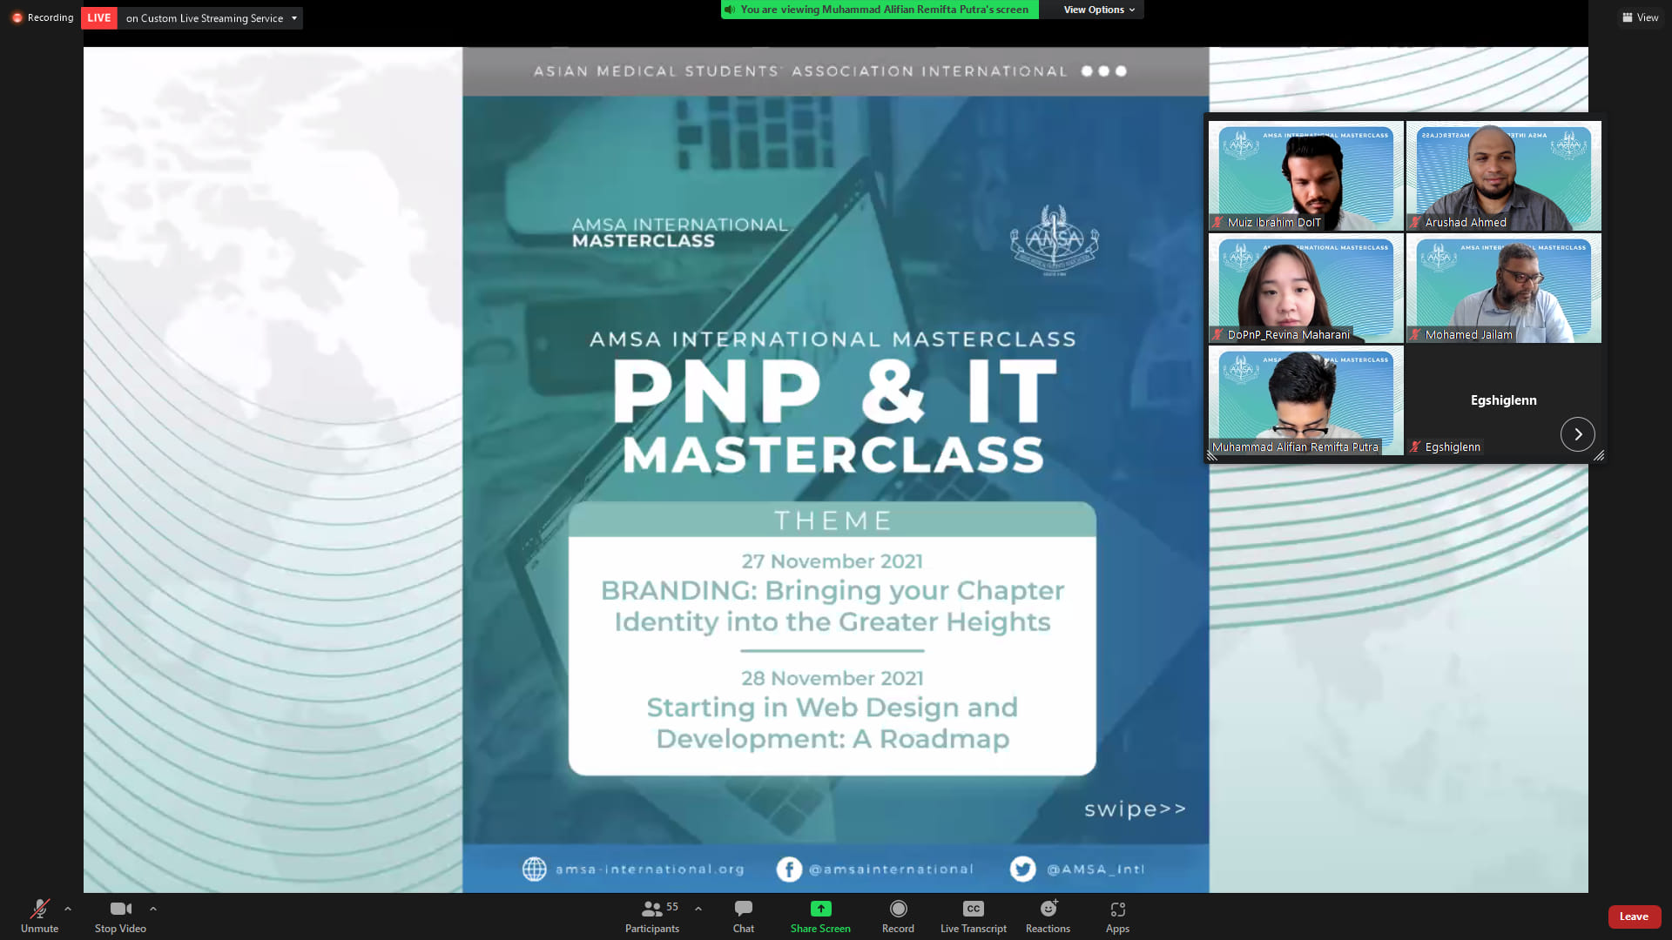
Task: Start recording the meeting
Action: pyautogui.click(x=897, y=916)
